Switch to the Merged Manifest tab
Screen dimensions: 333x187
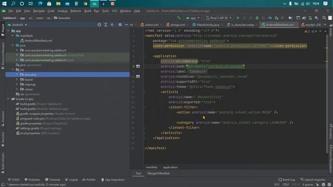pyautogui.click(x=158, y=173)
